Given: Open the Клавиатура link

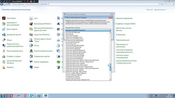Looking at the screenshot, I should 121,35.
